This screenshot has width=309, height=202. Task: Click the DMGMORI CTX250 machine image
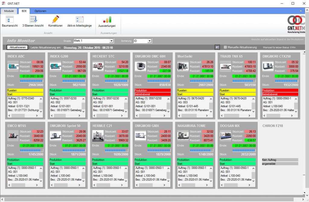click(268, 66)
